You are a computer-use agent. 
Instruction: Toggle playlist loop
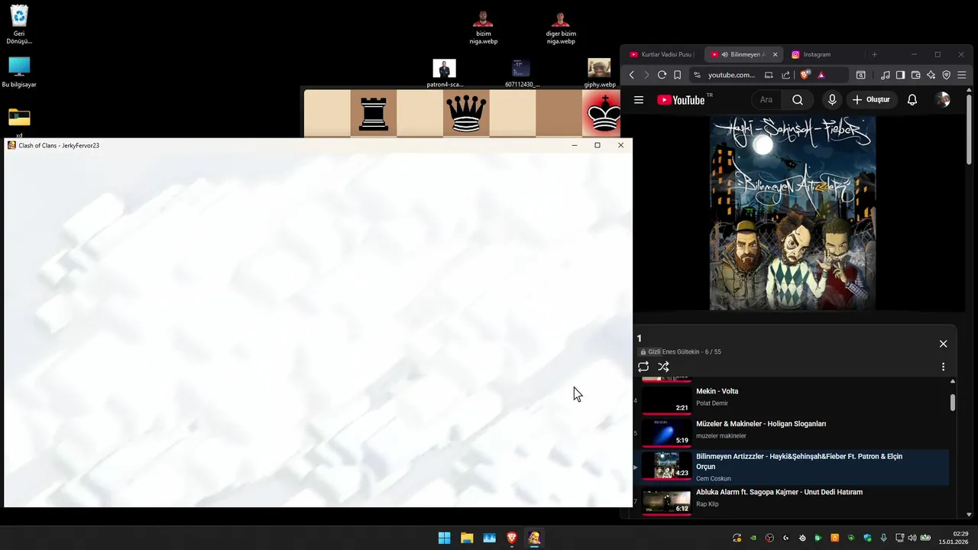click(x=643, y=367)
